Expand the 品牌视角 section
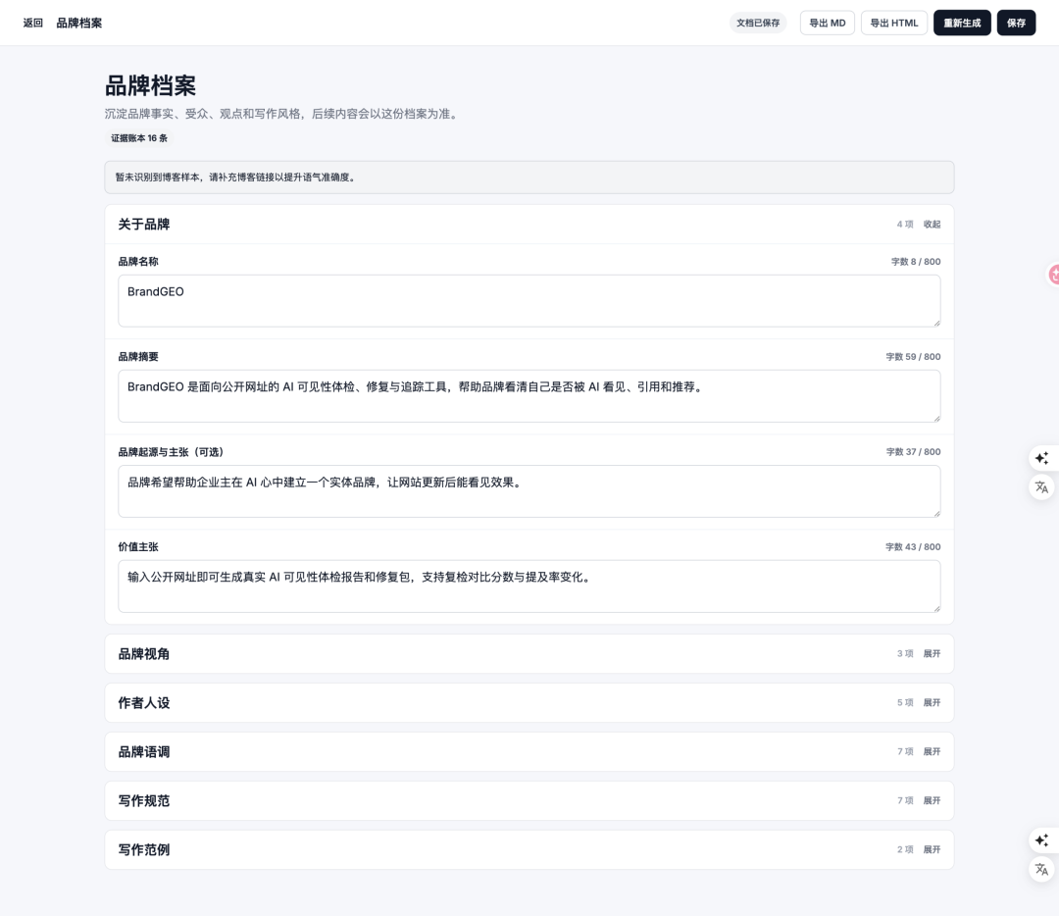The height and width of the screenshot is (916, 1059). pyautogui.click(x=932, y=653)
